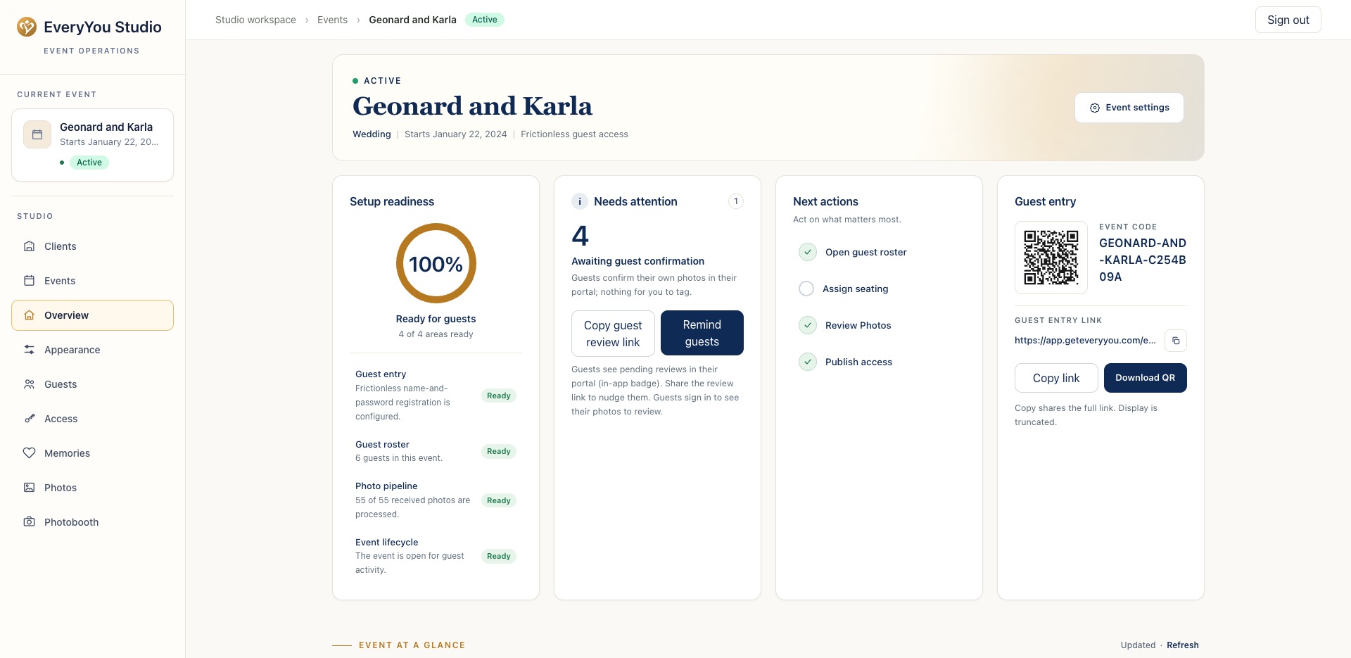Screen dimensions: 1351x658
Task: Go to Guests in the sidebar
Action: 92,384
